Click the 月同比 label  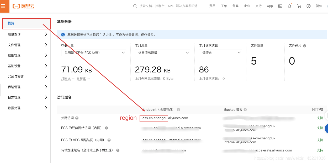pyautogui.click(x=66, y=79)
